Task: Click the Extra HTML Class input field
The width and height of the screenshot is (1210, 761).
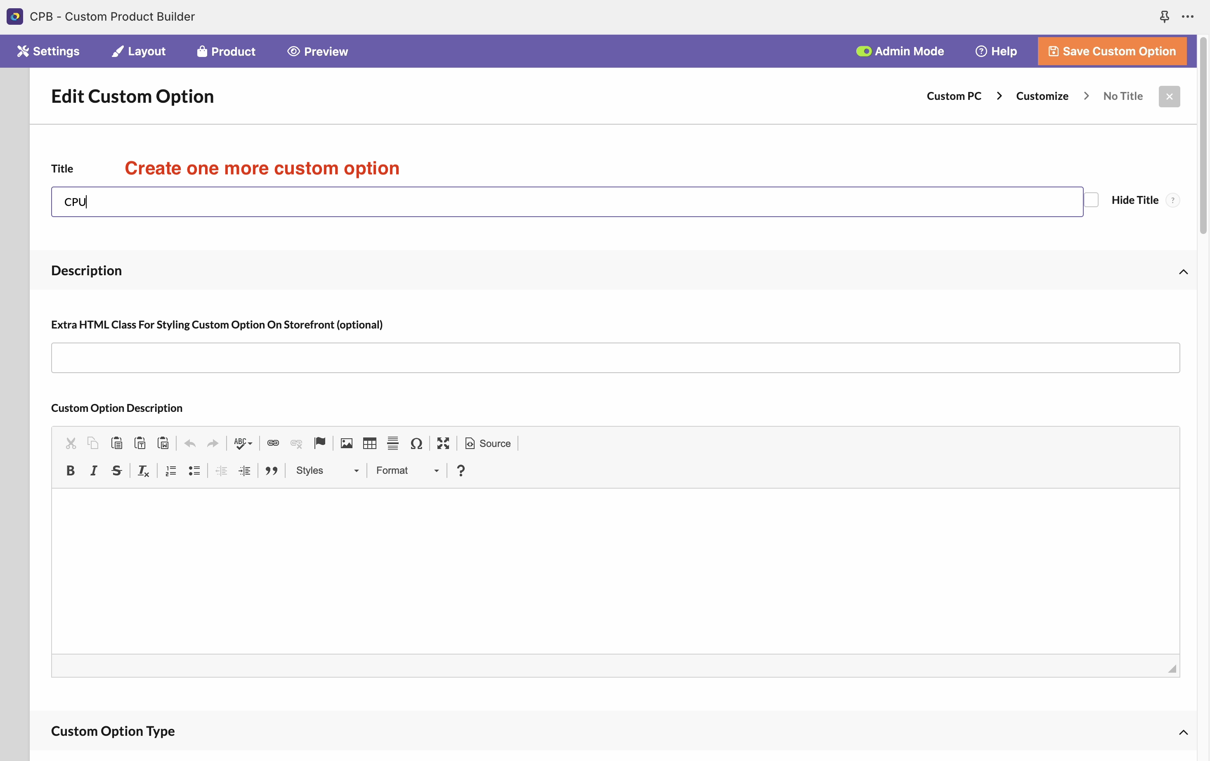Action: click(615, 358)
